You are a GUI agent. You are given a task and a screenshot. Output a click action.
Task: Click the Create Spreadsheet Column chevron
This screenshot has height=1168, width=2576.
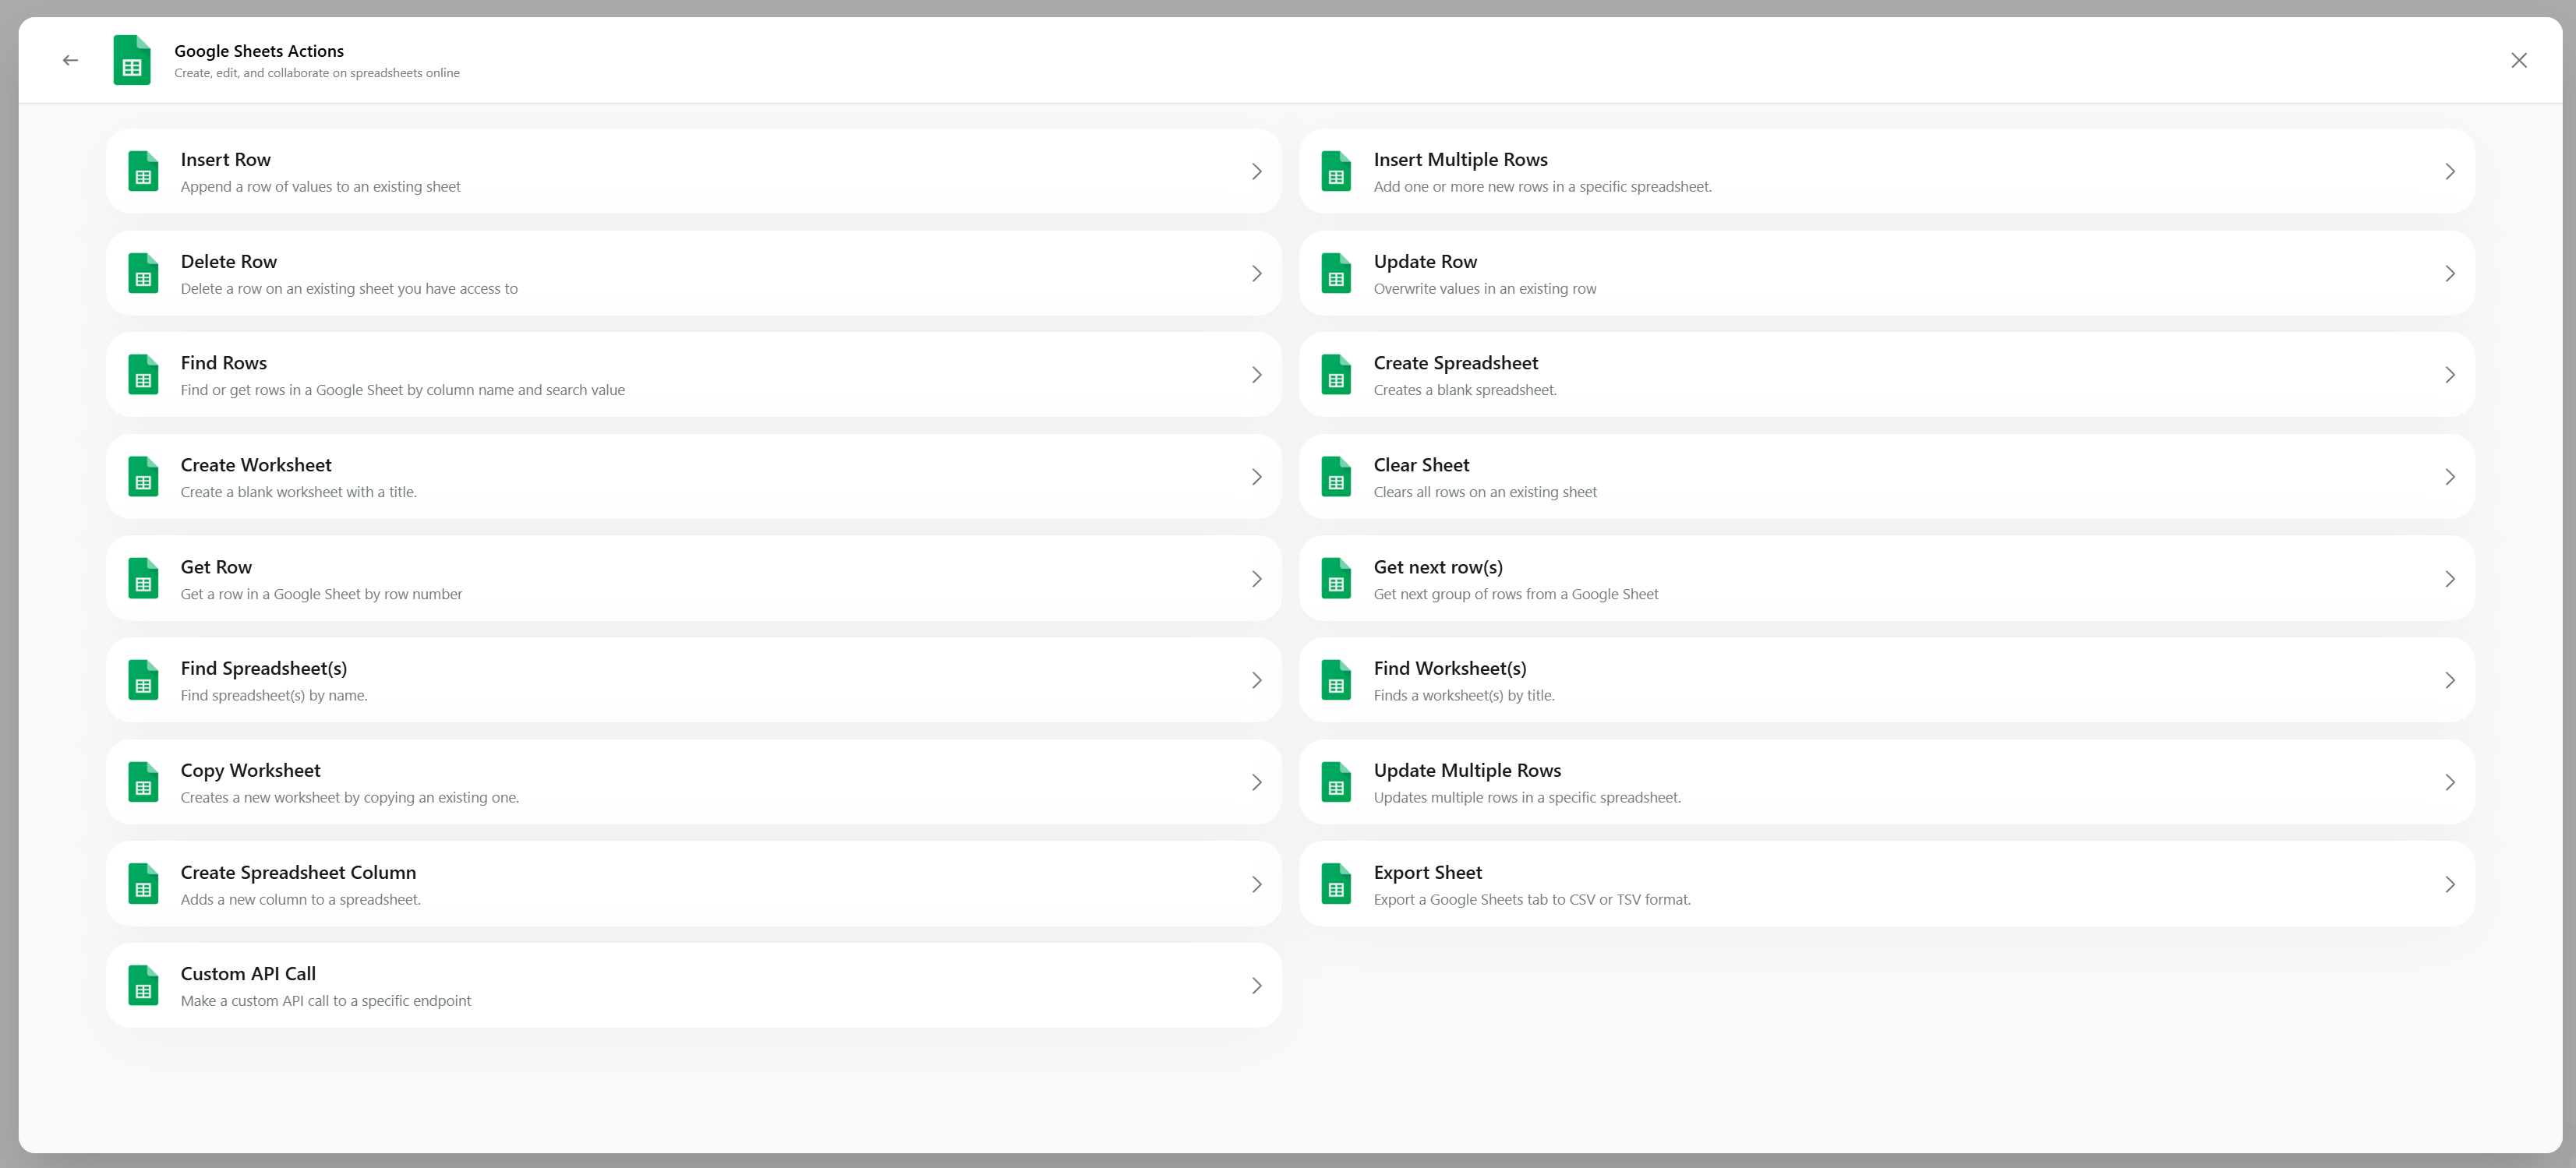[x=1257, y=885]
